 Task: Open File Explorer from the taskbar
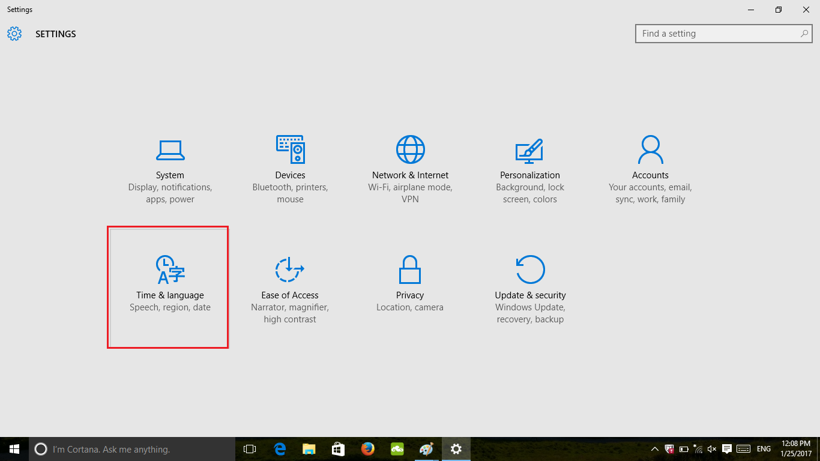[x=309, y=449]
